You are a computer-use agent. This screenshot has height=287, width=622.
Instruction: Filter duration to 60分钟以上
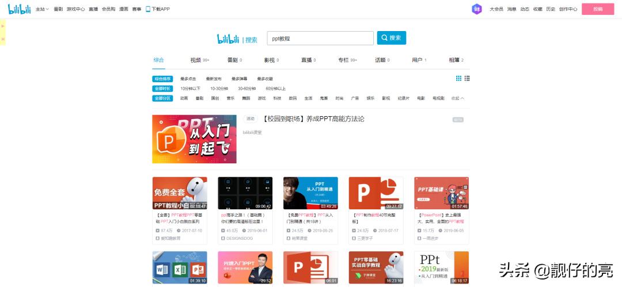(276, 89)
